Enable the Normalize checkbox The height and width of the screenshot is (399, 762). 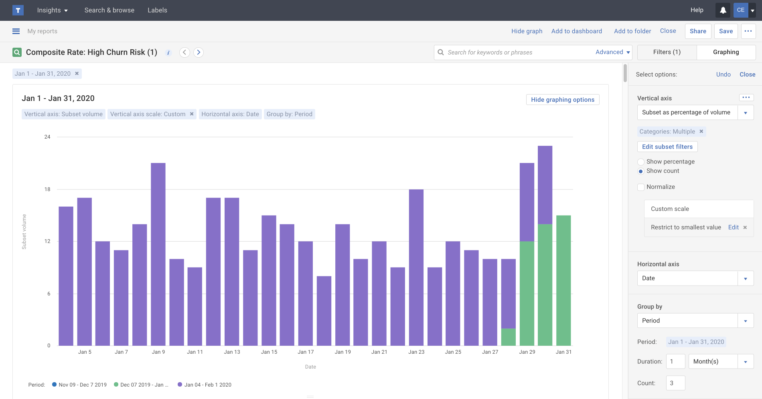tap(641, 187)
